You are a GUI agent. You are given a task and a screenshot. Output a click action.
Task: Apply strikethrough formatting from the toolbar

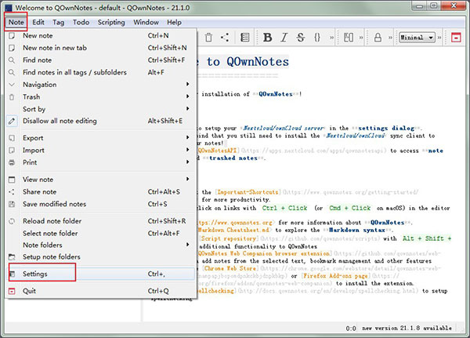pos(299,37)
